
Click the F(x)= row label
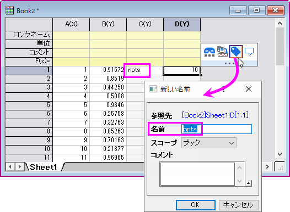[29, 61]
